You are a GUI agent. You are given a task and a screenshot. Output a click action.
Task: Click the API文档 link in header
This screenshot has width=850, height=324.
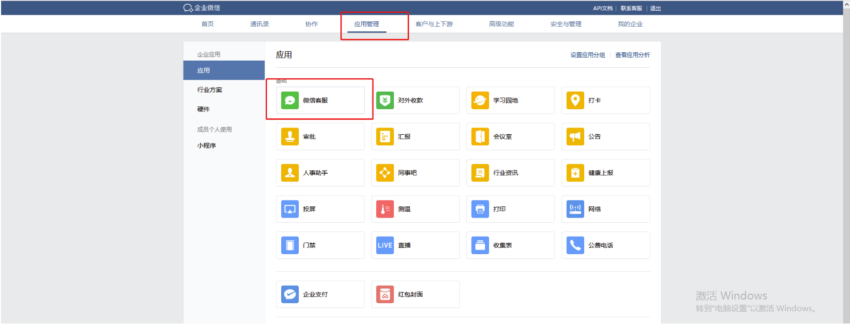(602, 9)
